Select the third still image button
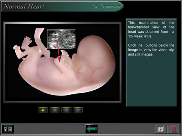Image resolution: width=182 pixels, height=136 pixels. pyautogui.click(x=66, y=110)
